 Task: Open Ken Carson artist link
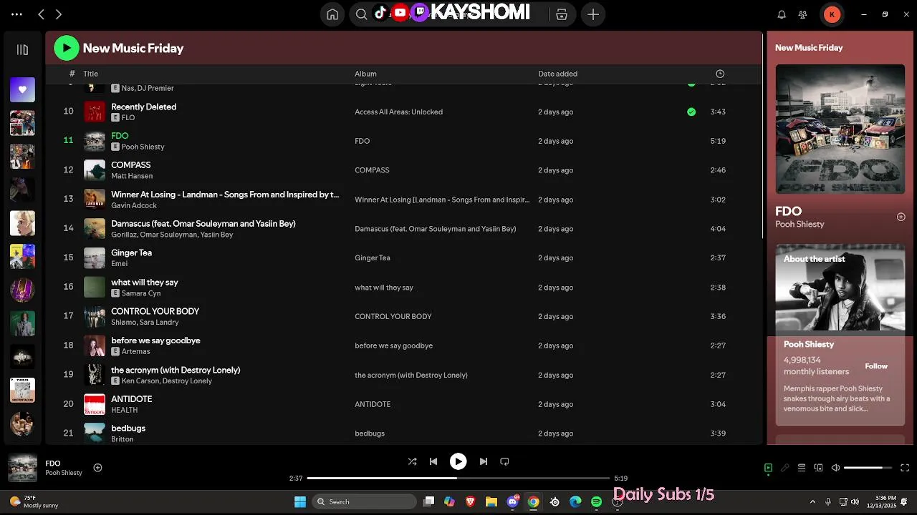tap(140, 381)
